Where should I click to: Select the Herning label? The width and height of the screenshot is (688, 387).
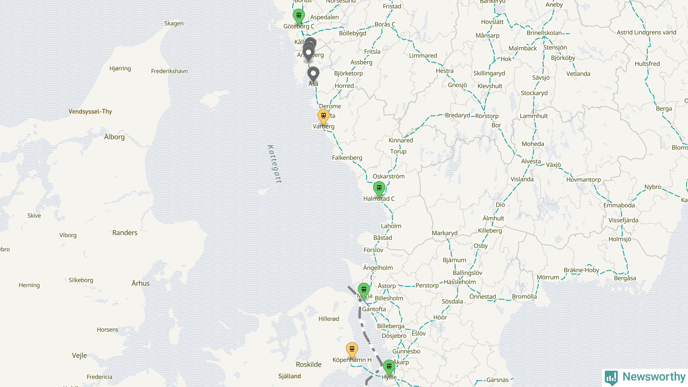coord(29,285)
